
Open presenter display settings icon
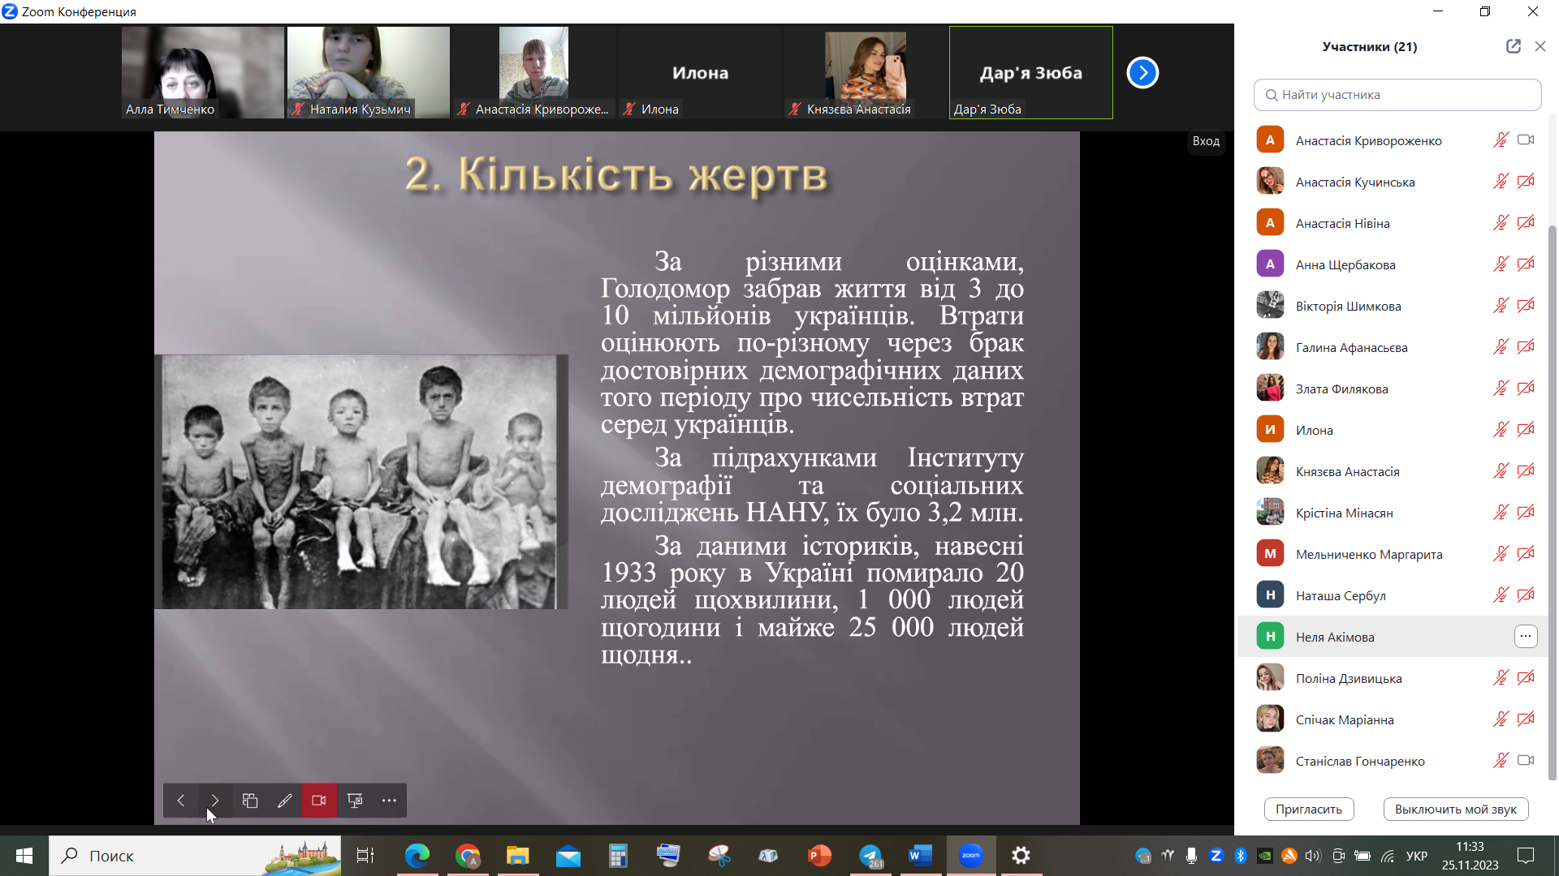click(355, 801)
